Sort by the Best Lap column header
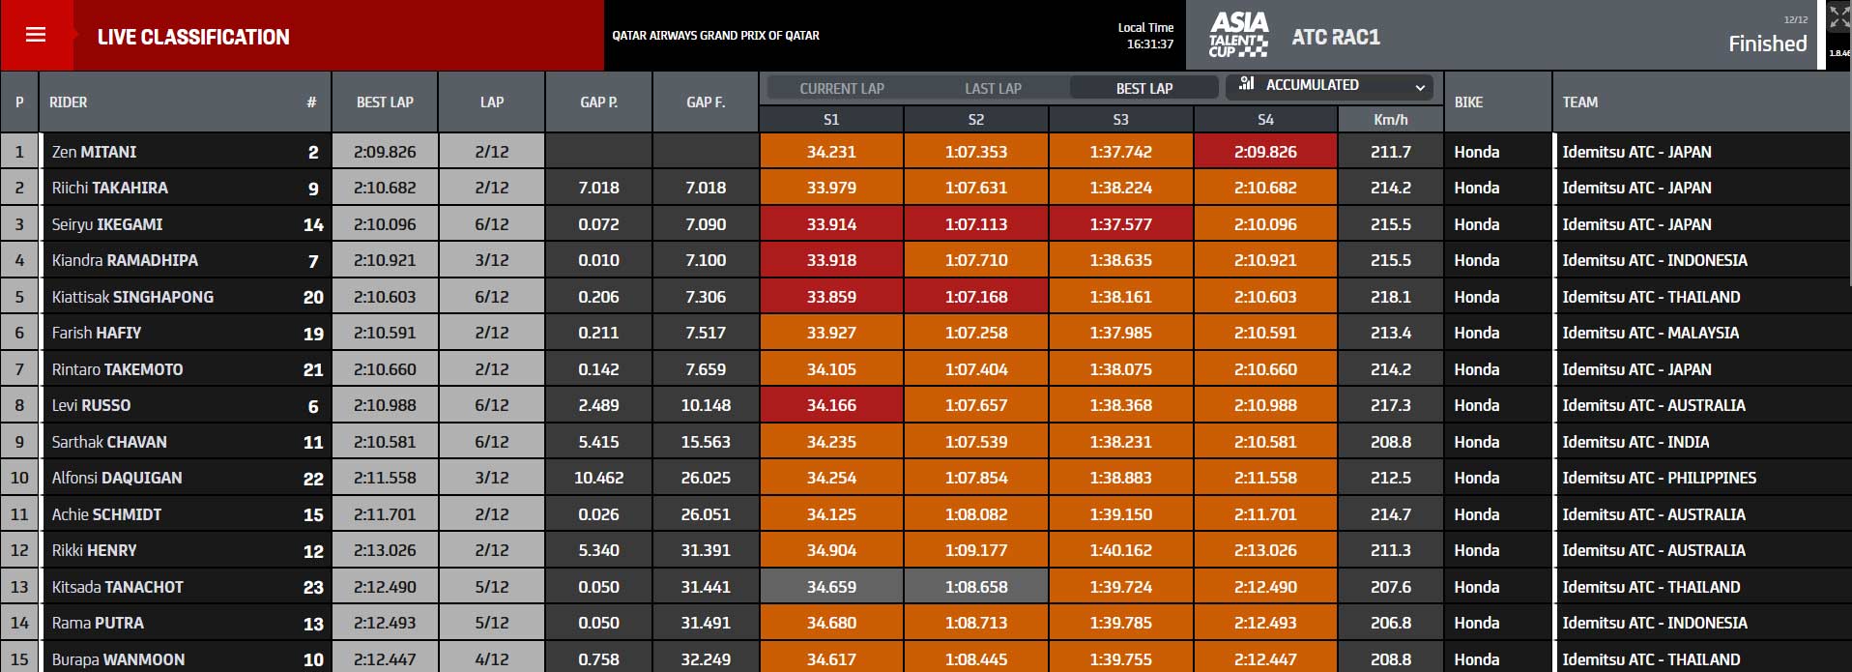The image size is (1852, 672). pyautogui.click(x=385, y=102)
